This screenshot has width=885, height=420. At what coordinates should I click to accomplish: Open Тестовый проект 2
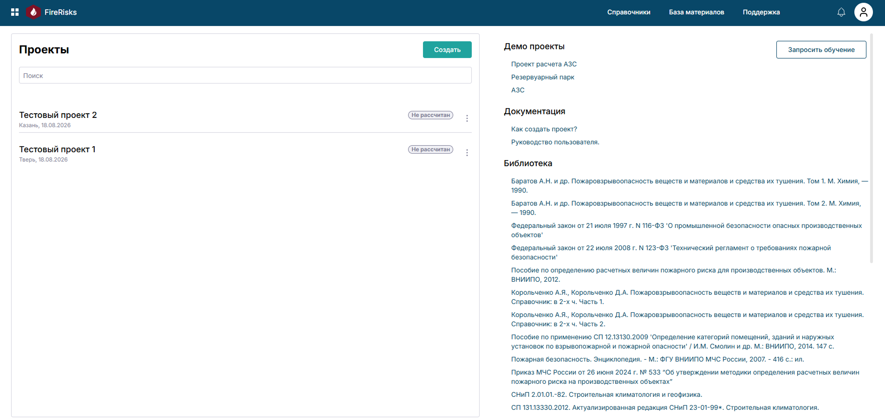(x=58, y=115)
